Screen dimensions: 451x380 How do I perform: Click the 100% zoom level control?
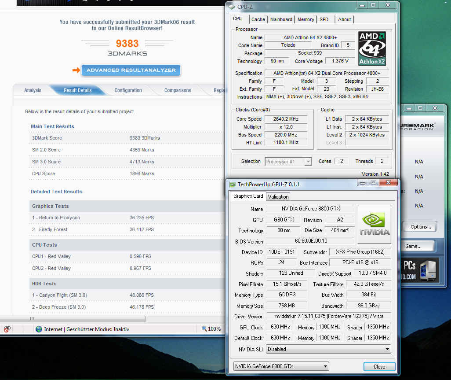pyautogui.click(x=212, y=329)
